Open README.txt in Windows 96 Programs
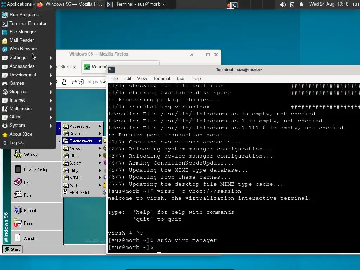The height and width of the screenshot is (270, 360). coord(82,193)
